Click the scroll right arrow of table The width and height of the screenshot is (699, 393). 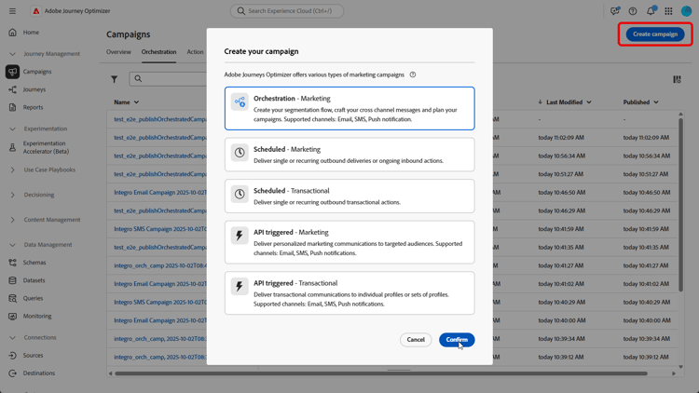(674, 373)
